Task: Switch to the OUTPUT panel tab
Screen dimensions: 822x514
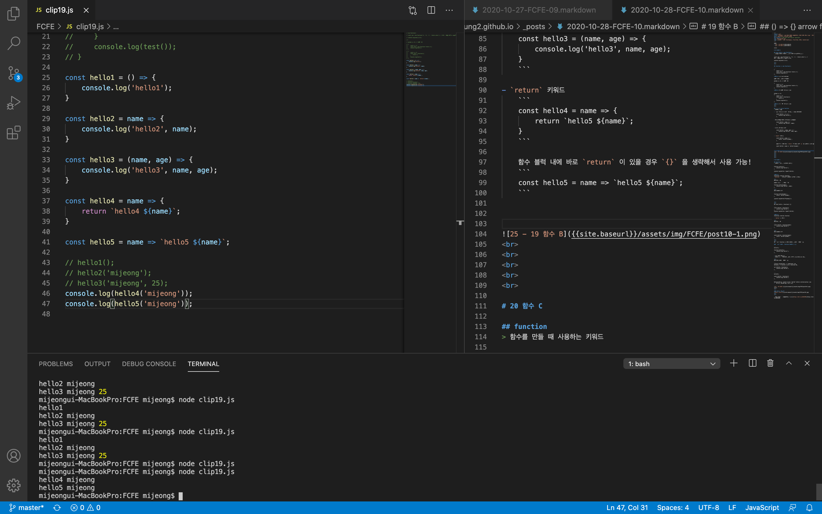Action: tap(98, 364)
